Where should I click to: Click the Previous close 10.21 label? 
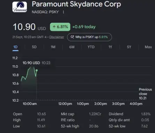coord(145,94)
